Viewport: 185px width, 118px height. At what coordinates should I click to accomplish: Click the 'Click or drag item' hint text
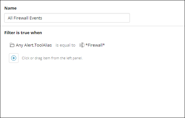(52, 58)
